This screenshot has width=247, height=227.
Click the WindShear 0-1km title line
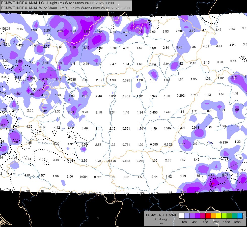pyautogui.click(x=65, y=8)
